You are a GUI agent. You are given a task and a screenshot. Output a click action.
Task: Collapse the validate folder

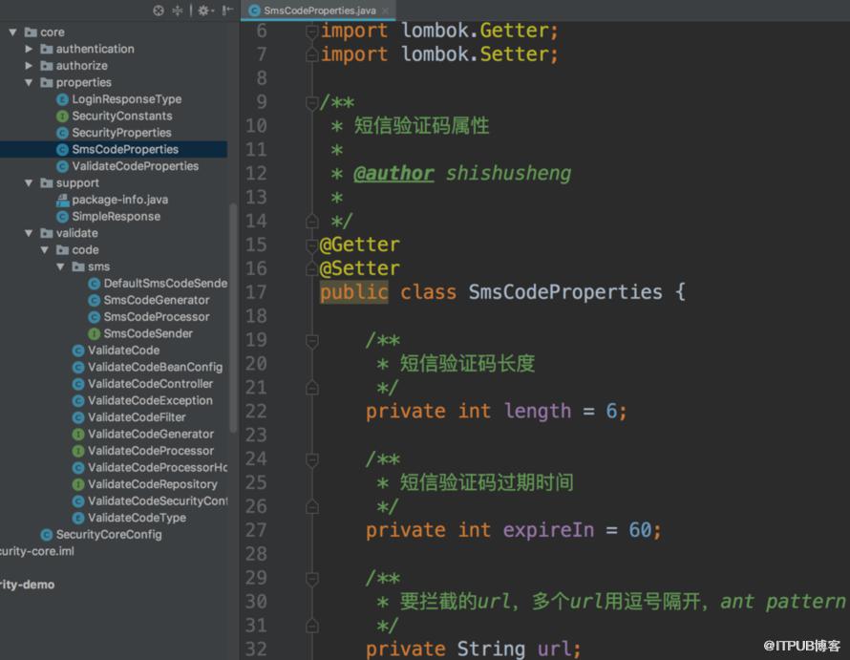click(29, 234)
